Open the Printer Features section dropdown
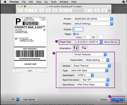Image resolution: width=127 pixels, height=105 pixels. point(90,54)
